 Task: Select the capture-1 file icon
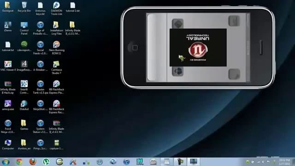click(56, 144)
